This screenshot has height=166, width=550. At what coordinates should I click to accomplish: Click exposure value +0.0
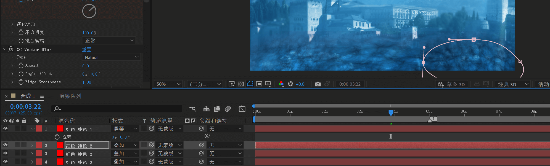pyautogui.click(x=300, y=84)
